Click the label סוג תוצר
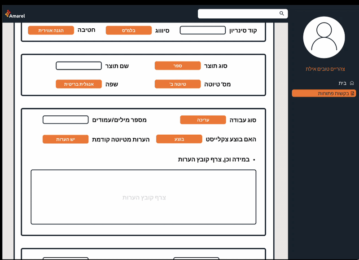Screen dimensions: 359x260 215,66
